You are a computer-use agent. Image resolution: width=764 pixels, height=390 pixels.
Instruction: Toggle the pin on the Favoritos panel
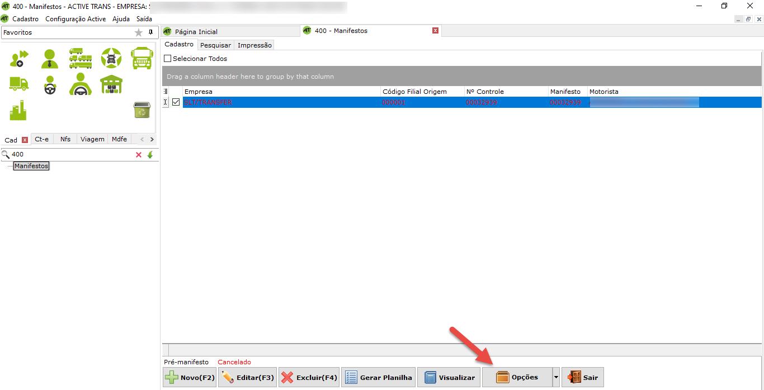[x=150, y=32]
